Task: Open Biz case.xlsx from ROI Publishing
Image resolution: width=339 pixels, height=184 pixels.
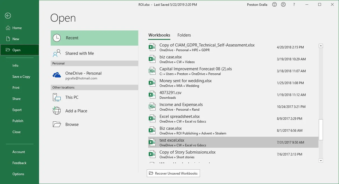Action: (233, 130)
